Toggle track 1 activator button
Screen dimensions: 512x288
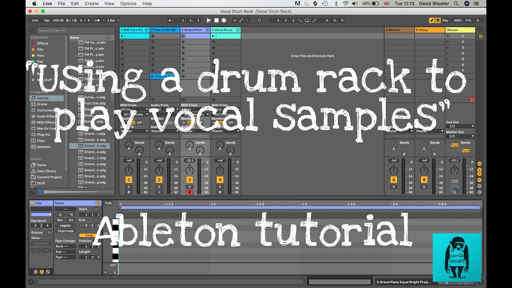[129, 180]
